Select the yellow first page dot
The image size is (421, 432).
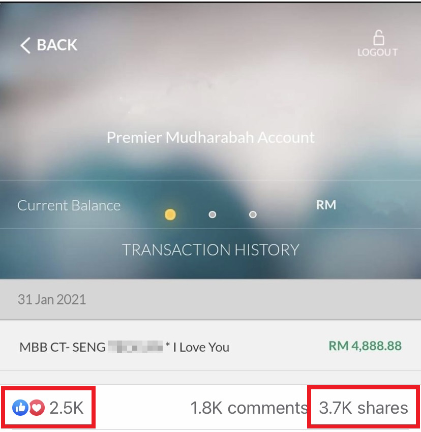170,214
